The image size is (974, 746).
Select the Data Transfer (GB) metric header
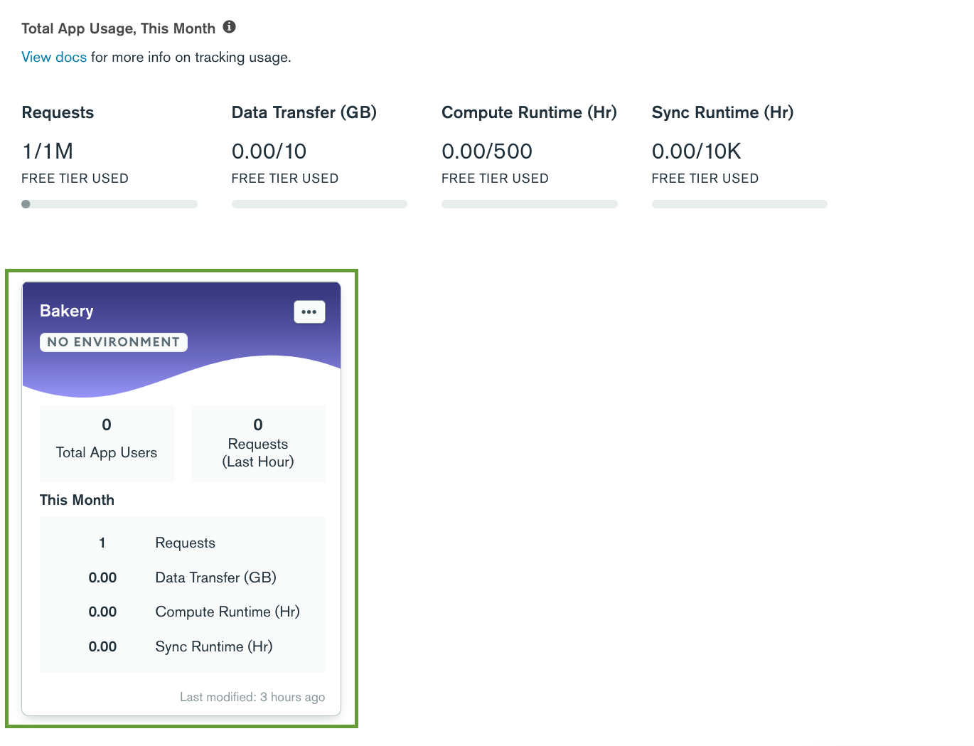(304, 112)
